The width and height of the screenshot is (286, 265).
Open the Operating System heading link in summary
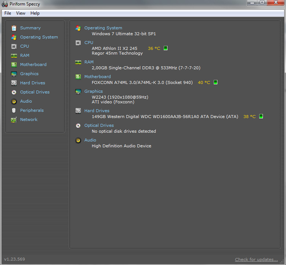pyautogui.click(x=103, y=28)
